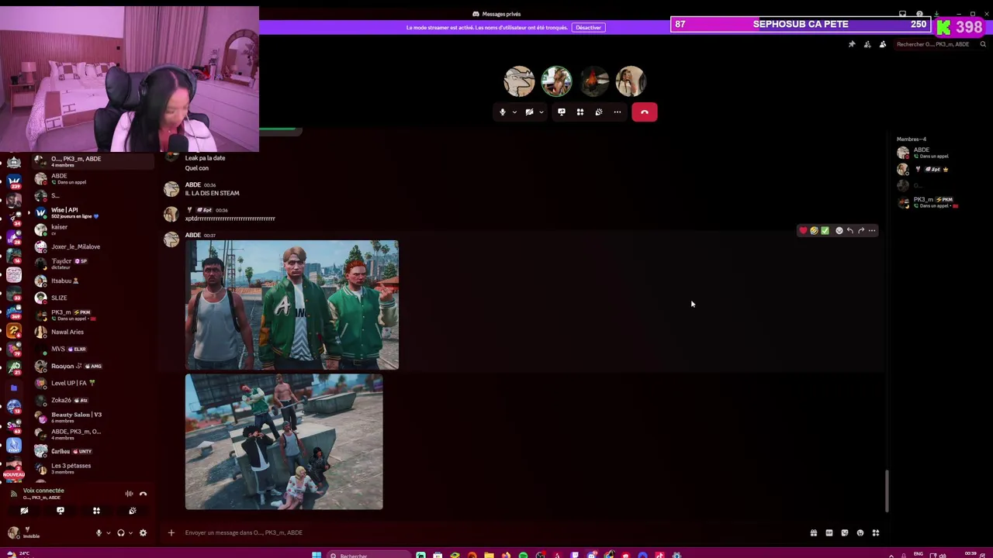Disconnect from voice in Voix connectée panel
The height and width of the screenshot is (558, 993).
(x=143, y=494)
